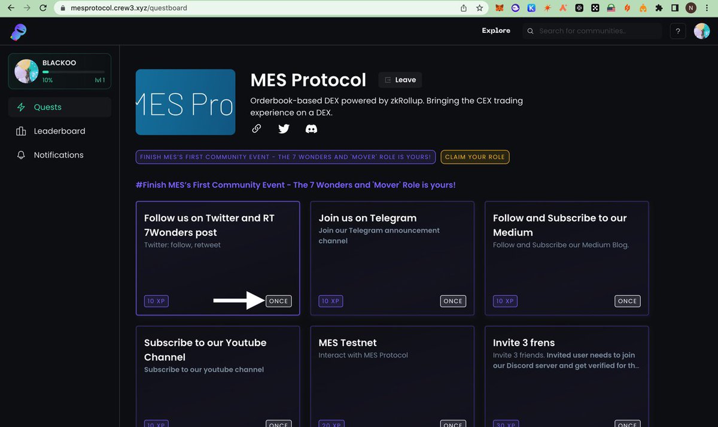
Task: Click the ONCE badge on Medium quest
Action: tap(627, 301)
